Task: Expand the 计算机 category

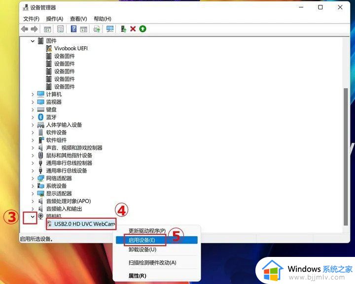Action: tap(33, 94)
